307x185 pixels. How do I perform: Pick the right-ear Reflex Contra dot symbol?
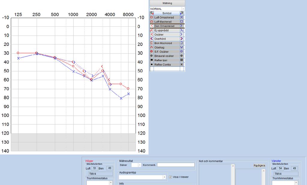pos(151,64)
